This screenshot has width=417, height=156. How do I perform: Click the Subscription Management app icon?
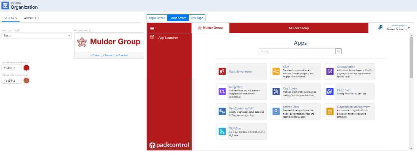(x=330, y=112)
